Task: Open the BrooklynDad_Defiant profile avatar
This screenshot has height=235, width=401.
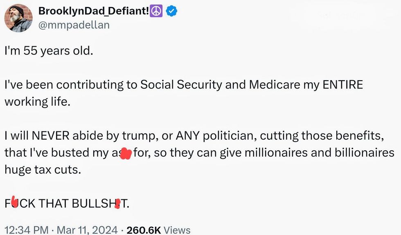Action: coord(18,18)
